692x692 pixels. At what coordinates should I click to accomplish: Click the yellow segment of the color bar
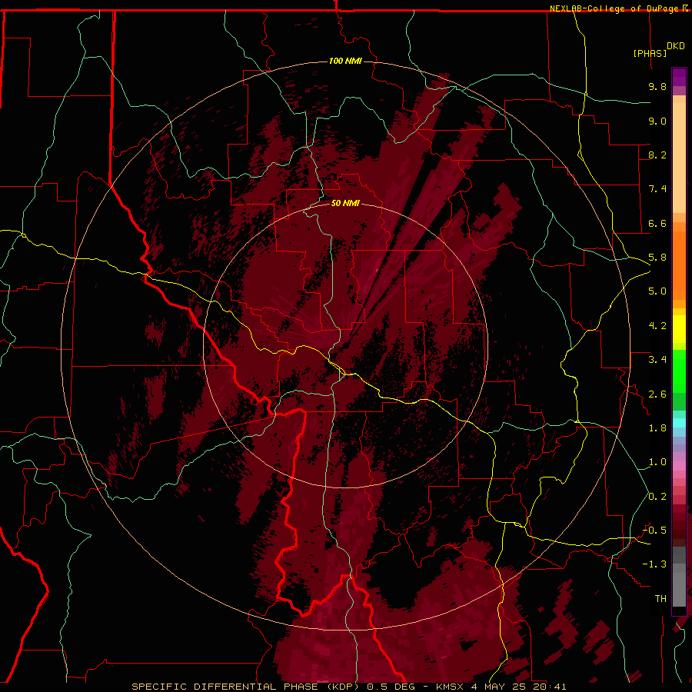pyautogui.click(x=679, y=329)
